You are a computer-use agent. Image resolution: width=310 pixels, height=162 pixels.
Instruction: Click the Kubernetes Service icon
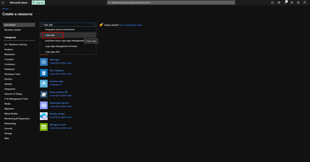coord(44,105)
